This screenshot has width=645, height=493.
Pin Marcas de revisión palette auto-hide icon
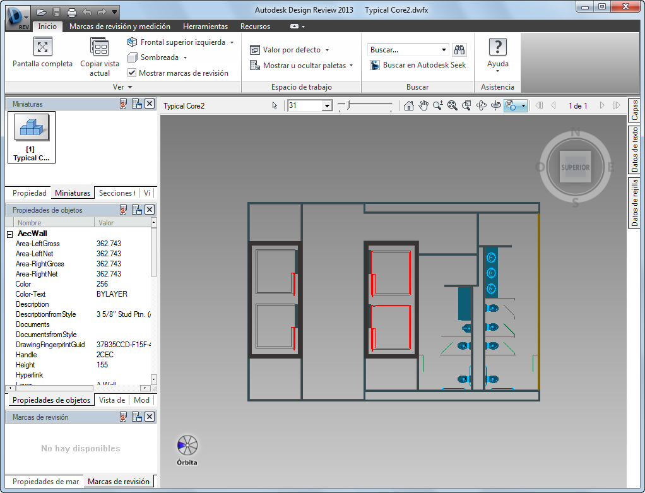point(123,417)
